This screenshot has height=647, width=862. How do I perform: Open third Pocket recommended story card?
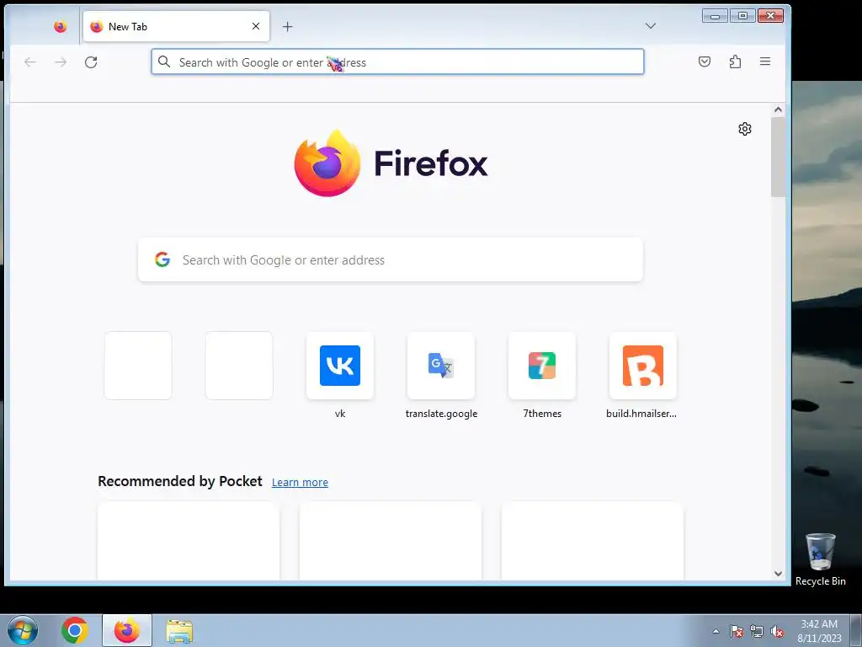(x=593, y=540)
